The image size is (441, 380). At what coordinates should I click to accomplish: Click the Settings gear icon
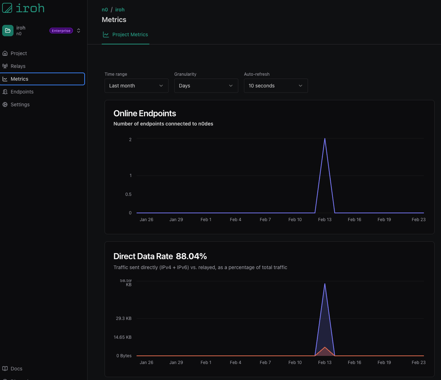(5, 105)
